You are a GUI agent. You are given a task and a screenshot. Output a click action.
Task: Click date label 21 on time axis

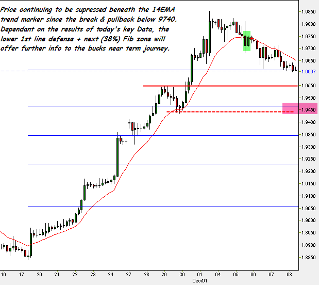point(57,275)
